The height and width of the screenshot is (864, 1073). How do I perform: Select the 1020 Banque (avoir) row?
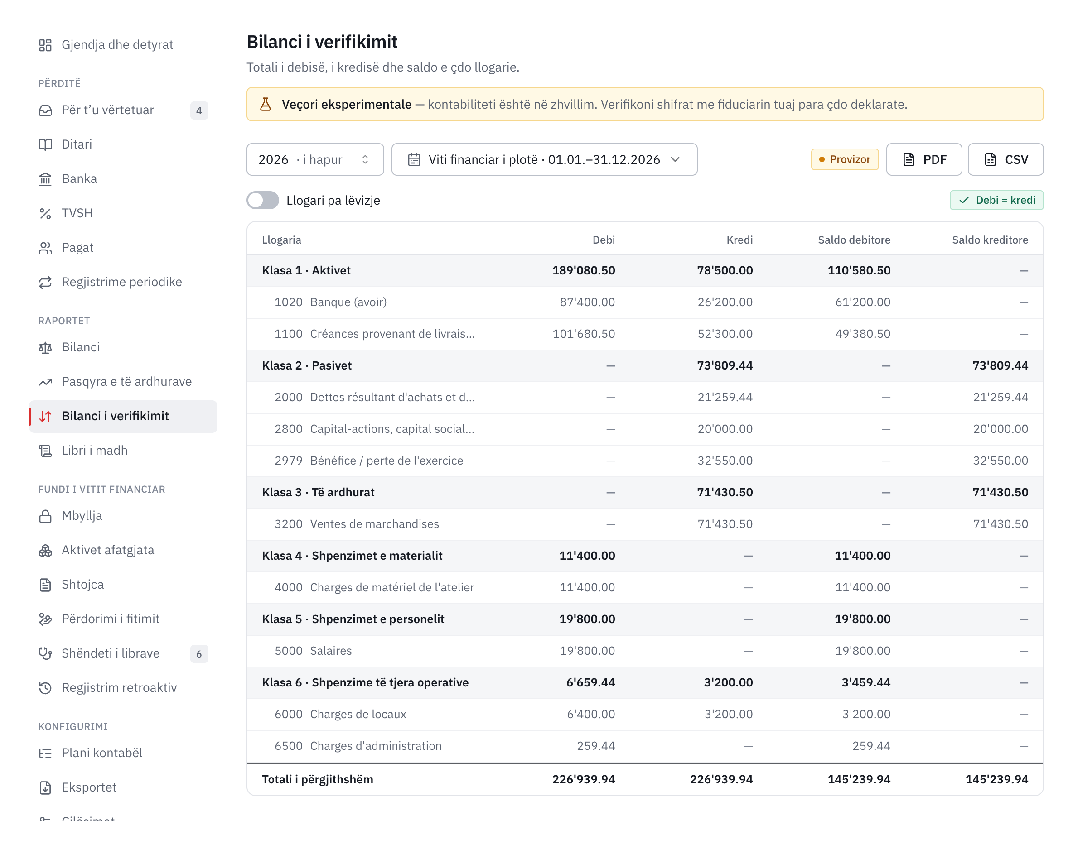coord(645,302)
